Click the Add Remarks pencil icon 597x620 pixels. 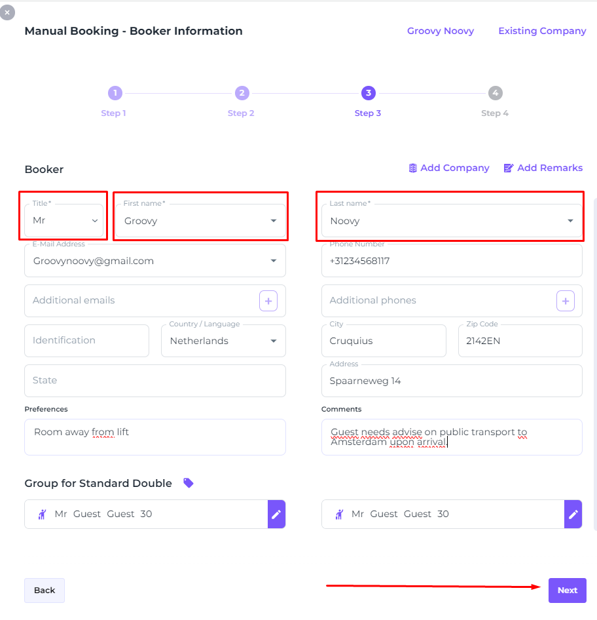pos(509,168)
